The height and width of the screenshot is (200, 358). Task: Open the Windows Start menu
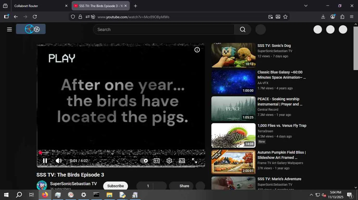point(6,195)
